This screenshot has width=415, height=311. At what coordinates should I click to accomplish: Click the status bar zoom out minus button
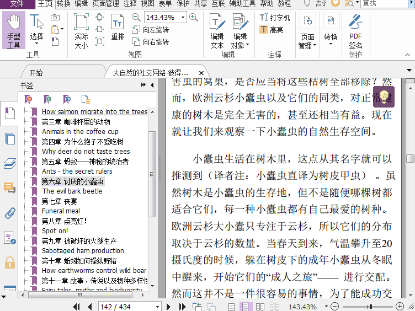point(335,307)
